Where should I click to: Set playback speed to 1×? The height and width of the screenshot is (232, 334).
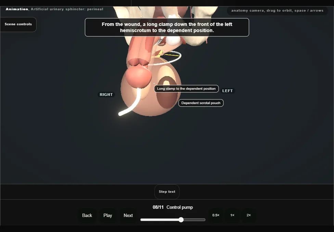click(232, 215)
